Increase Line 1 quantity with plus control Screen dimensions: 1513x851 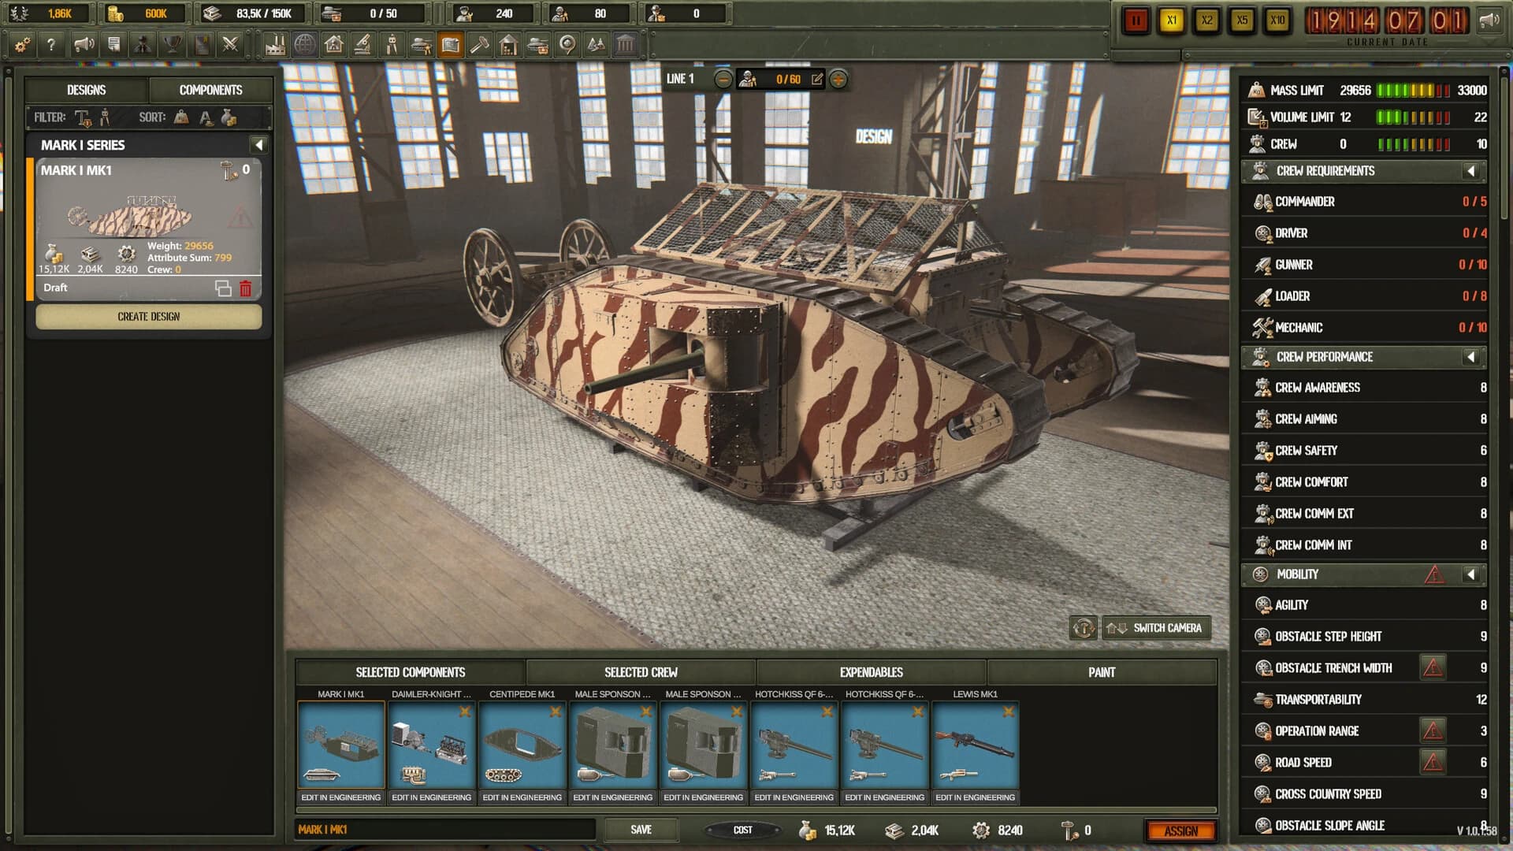point(838,79)
